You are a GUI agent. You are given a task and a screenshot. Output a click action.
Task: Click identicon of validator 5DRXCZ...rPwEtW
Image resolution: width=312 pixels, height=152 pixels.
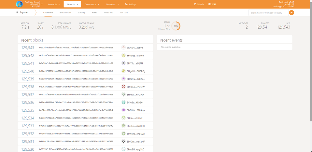(123, 87)
